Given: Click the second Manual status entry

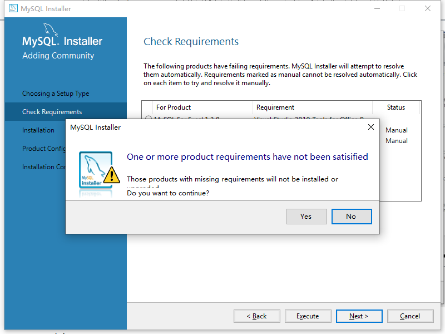Looking at the screenshot, I should [397, 141].
